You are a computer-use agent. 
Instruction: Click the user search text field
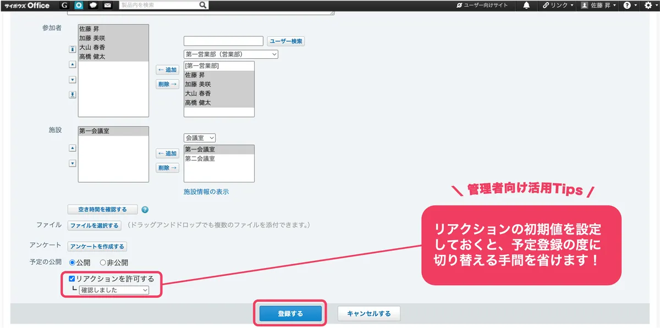coord(223,41)
